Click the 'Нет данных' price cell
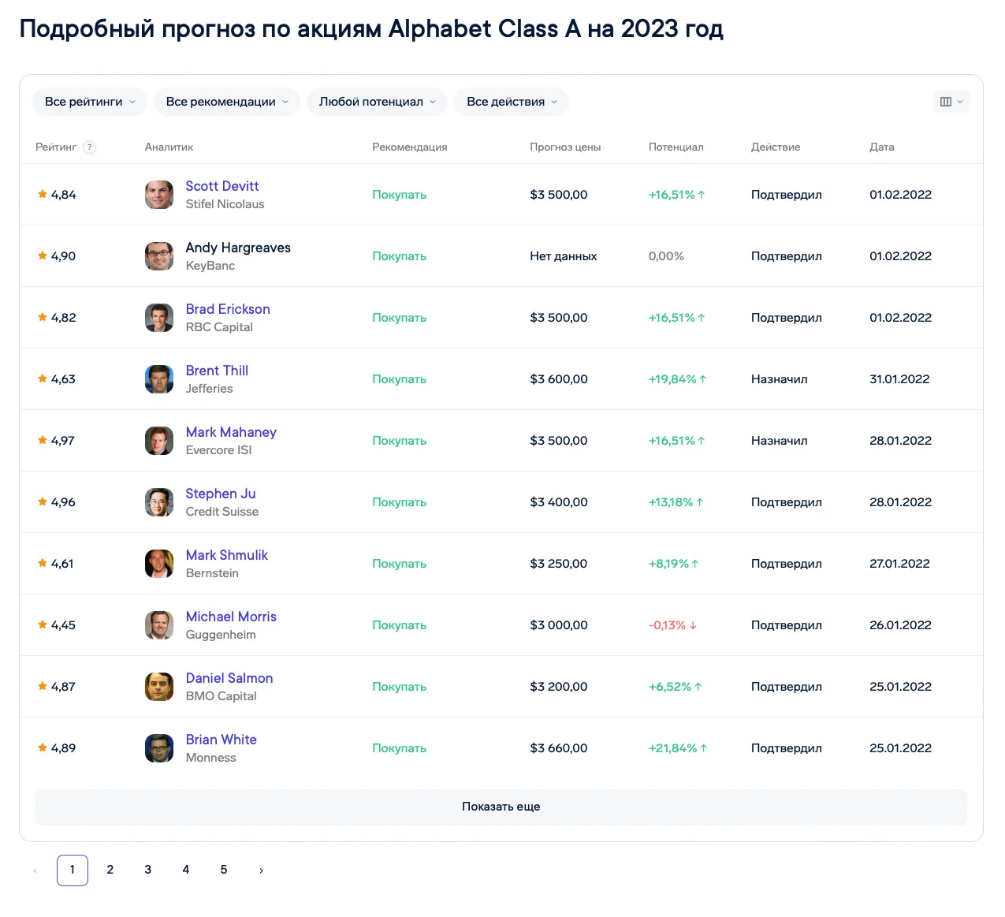 564,256
